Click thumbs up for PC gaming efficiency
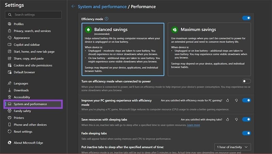The image size is (272, 154). 227,101
